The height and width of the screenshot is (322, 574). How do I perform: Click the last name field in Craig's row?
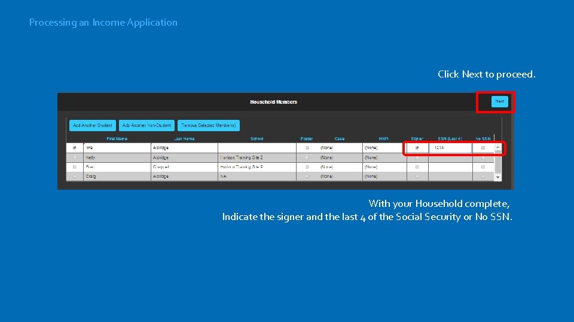[184, 177]
